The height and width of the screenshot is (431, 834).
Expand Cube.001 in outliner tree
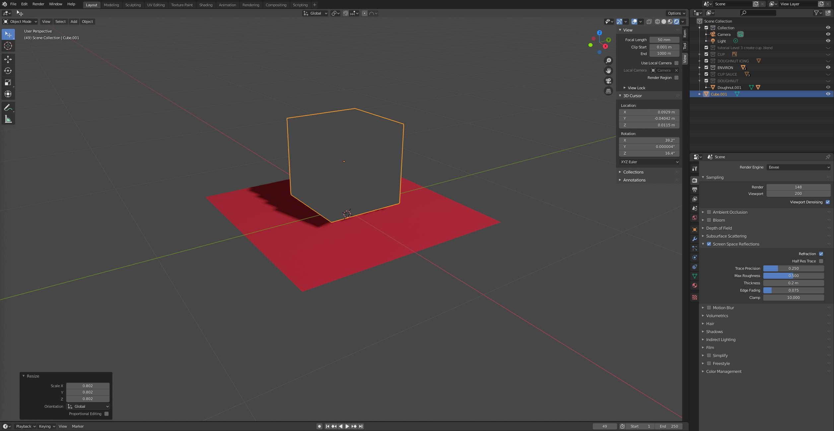pos(700,94)
